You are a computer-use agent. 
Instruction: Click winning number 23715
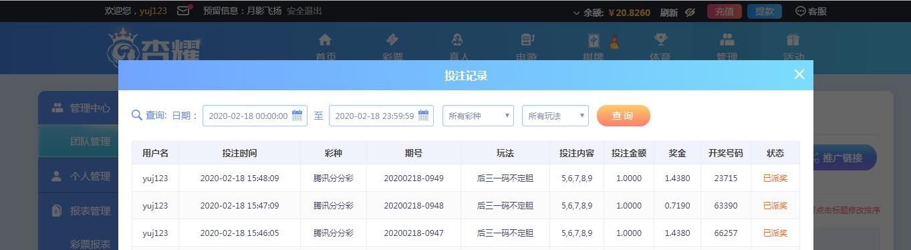[x=725, y=178]
